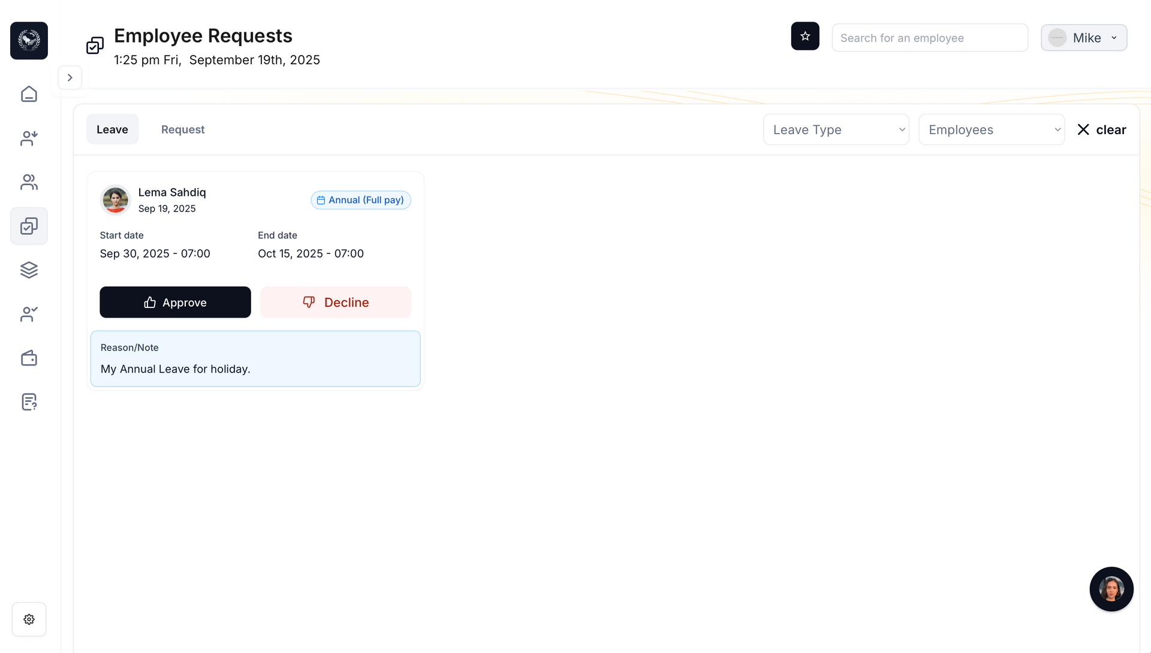Clear the filters with clear button
Viewport: 1151px width, 653px height.
1101,129
